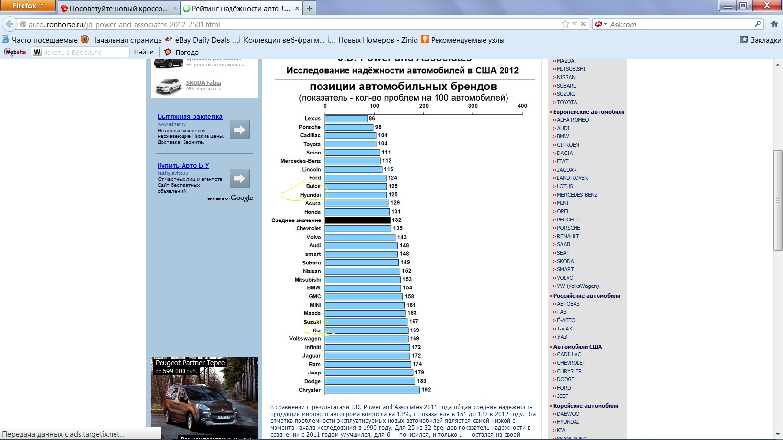The width and height of the screenshot is (783, 440).
Task: Open the SKODA sidebar link
Action: pos(565,261)
